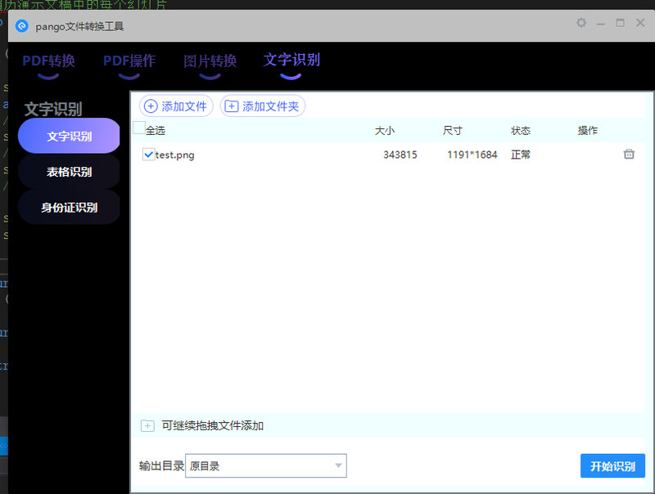655x494 pixels.
Task: Click the dimension value 1191*1684
Action: 472,155
